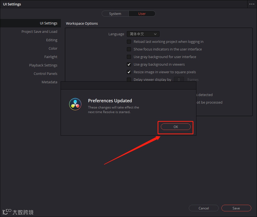Enable show focus indicators checkbox
The height and width of the screenshot is (217, 257).
[129, 49]
